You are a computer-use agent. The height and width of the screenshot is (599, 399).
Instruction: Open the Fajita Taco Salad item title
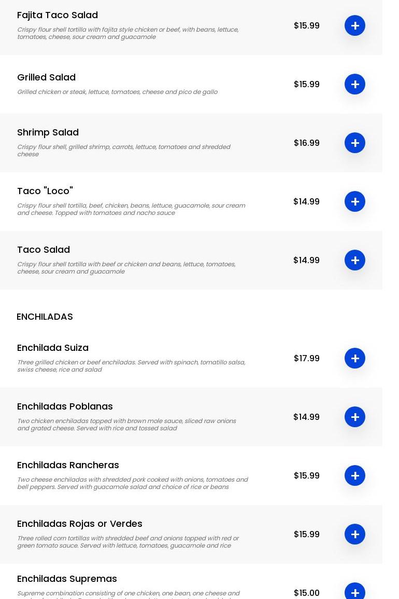(58, 15)
